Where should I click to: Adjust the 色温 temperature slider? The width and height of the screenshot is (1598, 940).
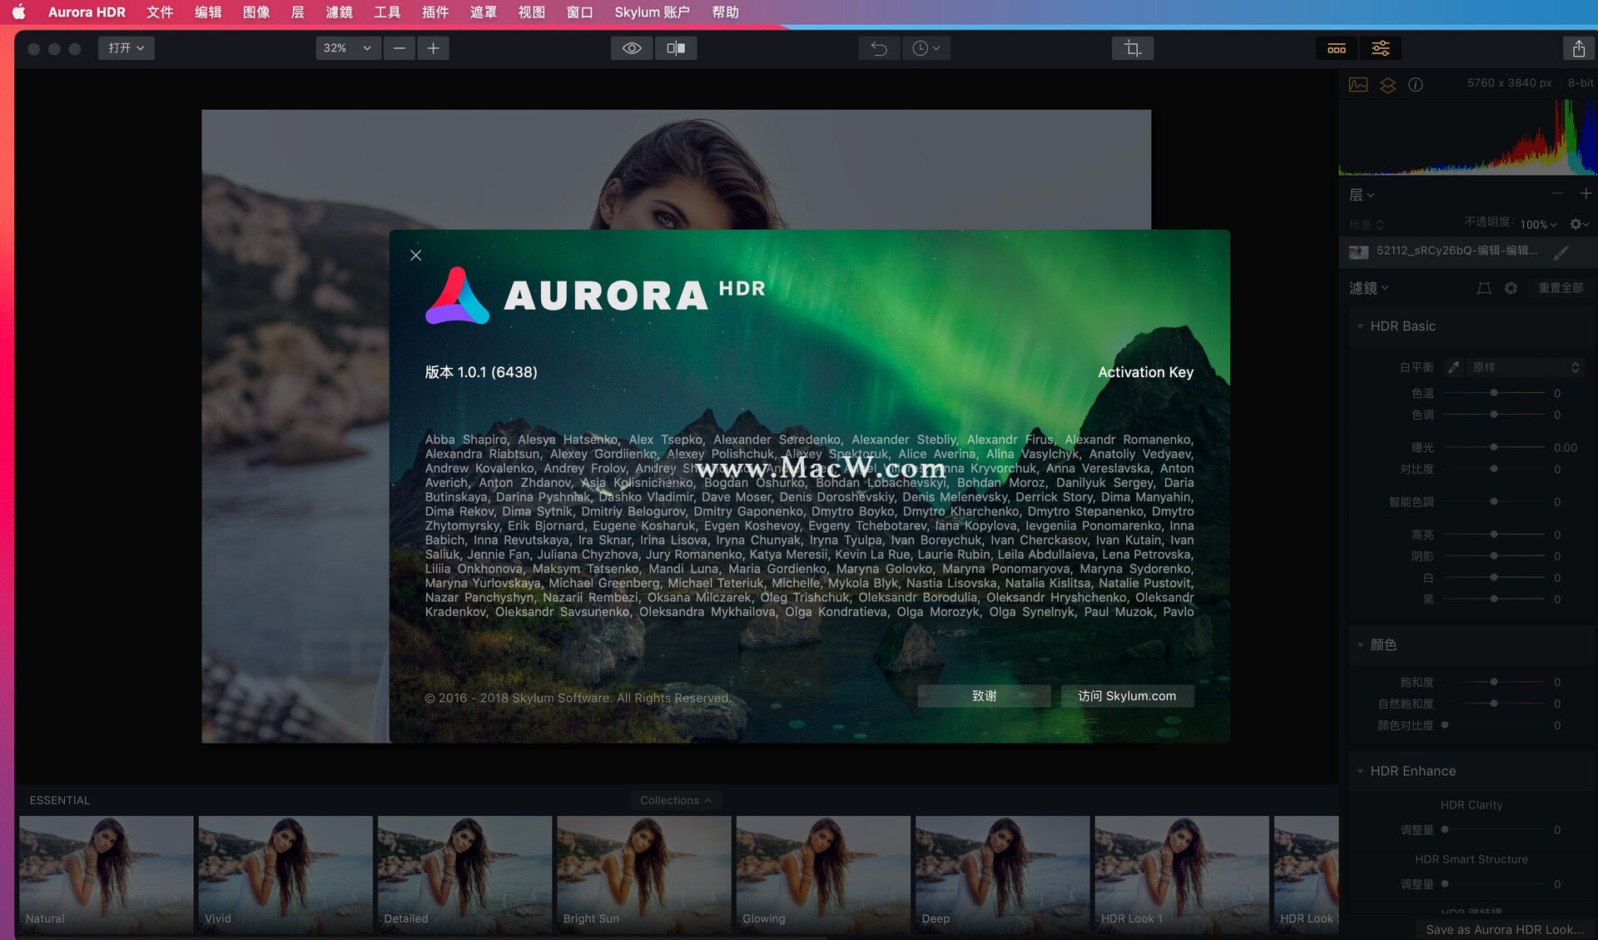click(1494, 393)
